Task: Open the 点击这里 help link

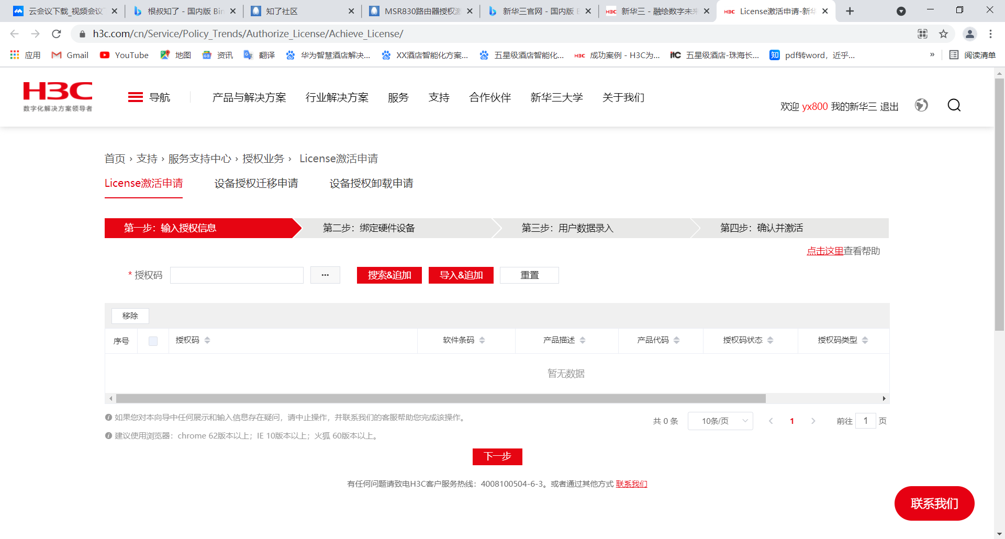Action: pyautogui.click(x=825, y=251)
